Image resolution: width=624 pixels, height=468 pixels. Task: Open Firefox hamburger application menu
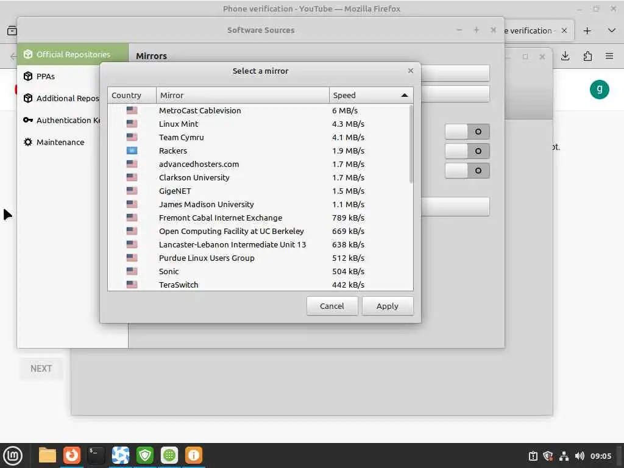(x=609, y=56)
